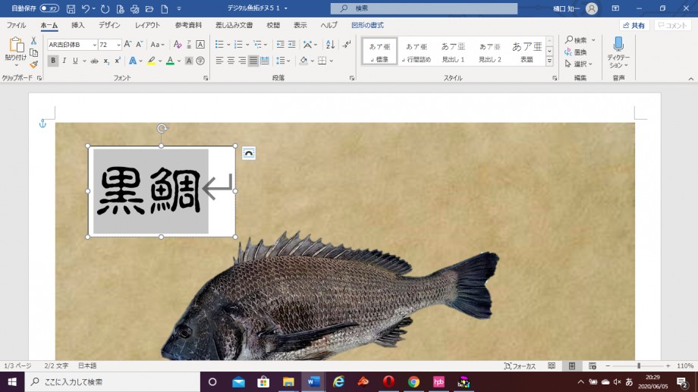This screenshot has width=698, height=392.
Task: Click the 共有 share button
Action: (x=634, y=25)
